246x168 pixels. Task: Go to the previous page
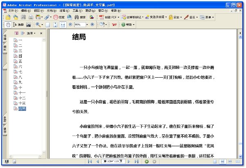[98, 161]
